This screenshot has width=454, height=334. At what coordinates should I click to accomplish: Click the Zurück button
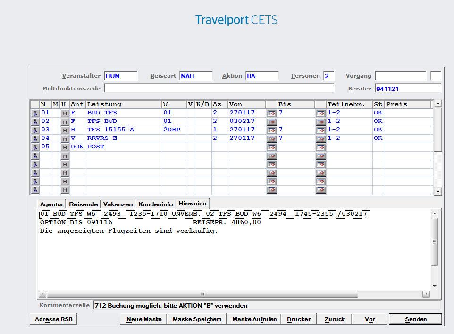335,319
